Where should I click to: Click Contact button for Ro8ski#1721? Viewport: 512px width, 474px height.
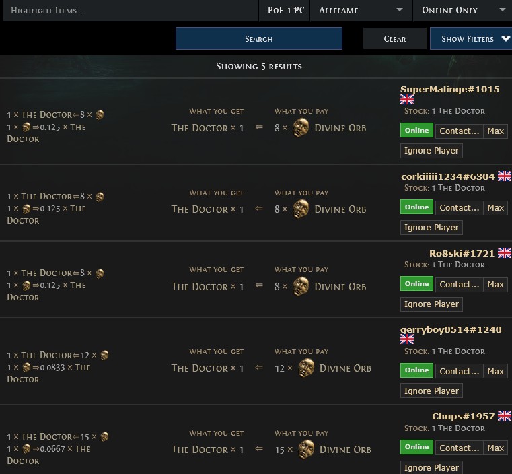(459, 285)
